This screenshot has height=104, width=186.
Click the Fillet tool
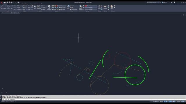pos(28,8)
